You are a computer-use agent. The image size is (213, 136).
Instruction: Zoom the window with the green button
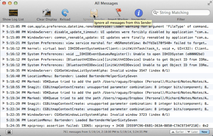[x=16, y=3]
